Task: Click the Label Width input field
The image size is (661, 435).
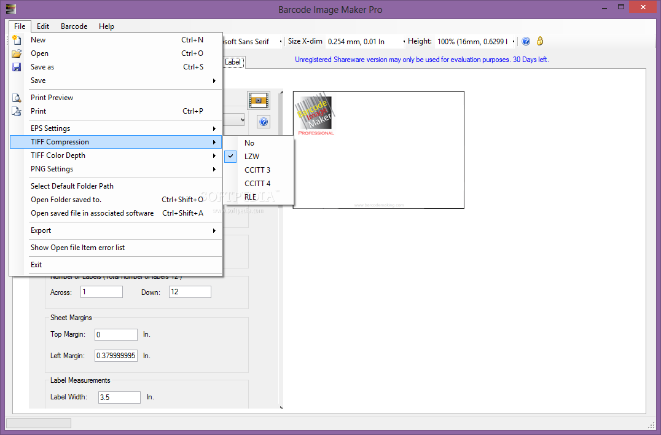Action: point(120,398)
